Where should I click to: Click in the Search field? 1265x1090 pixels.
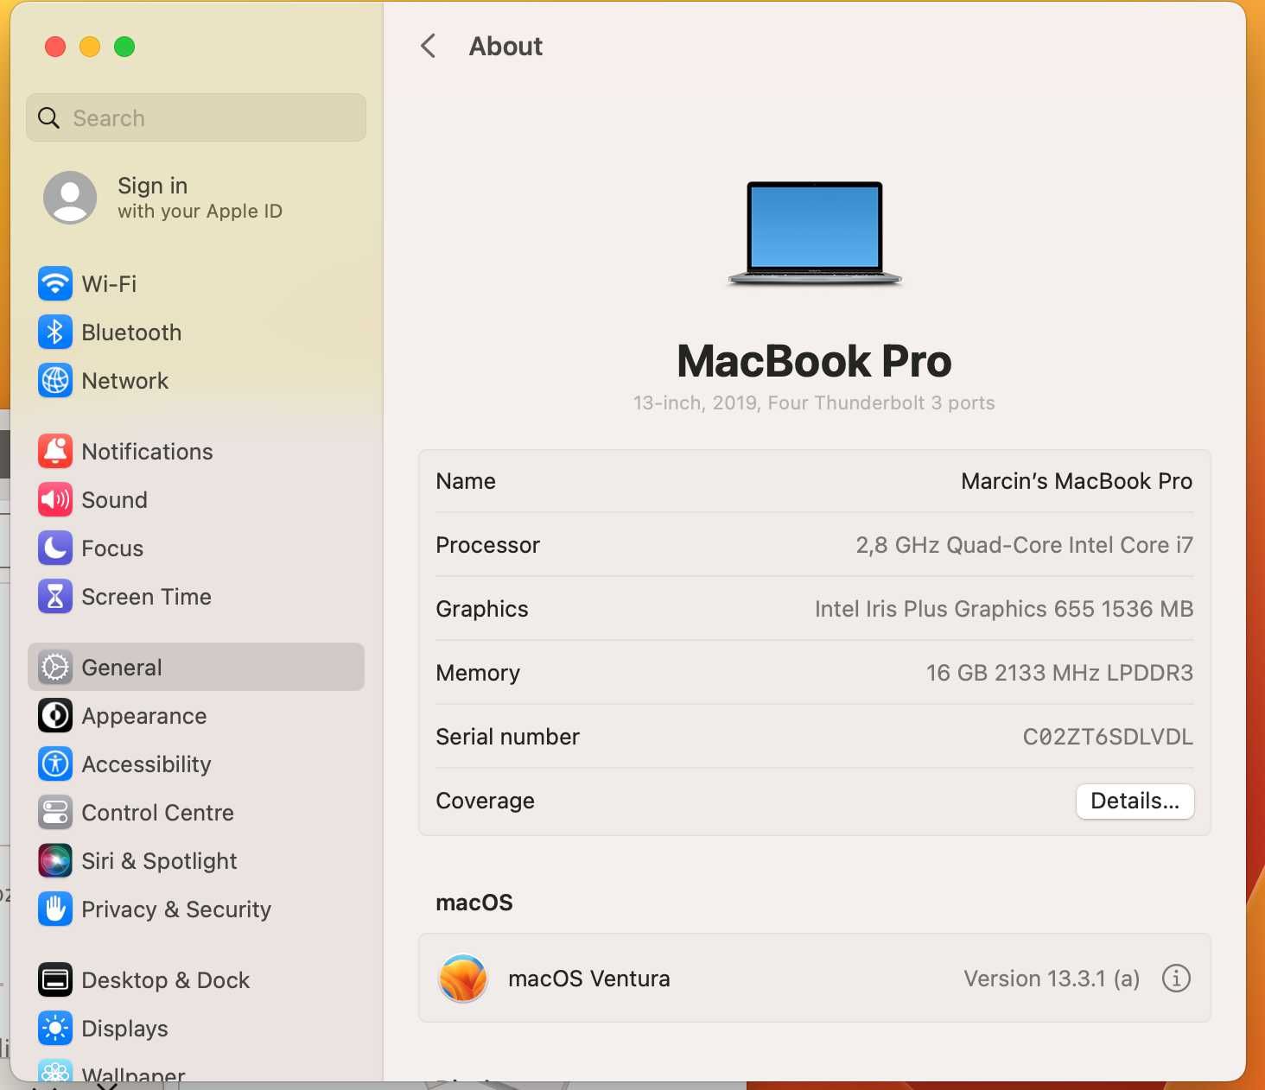[196, 117]
